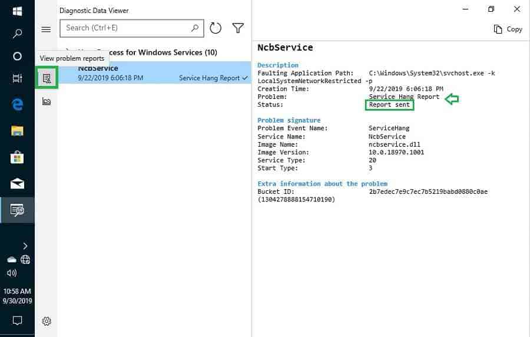Copy the report details

coord(508,29)
